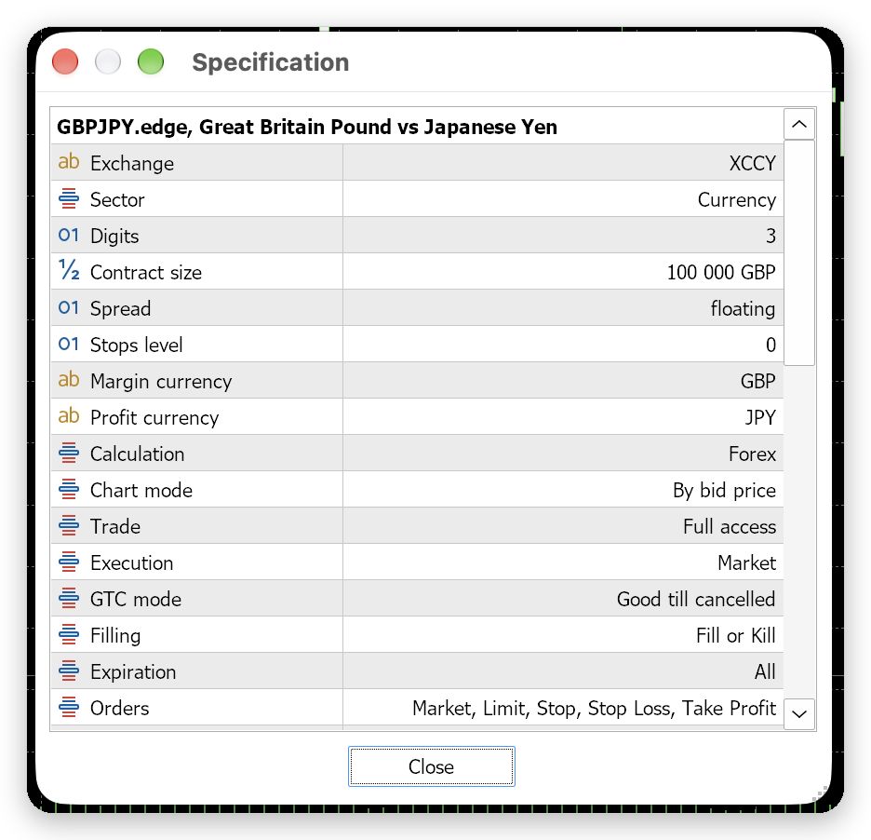The height and width of the screenshot is (840, 871).
Task: Select the Spread value floating
Action: click(x=743, y=308)
